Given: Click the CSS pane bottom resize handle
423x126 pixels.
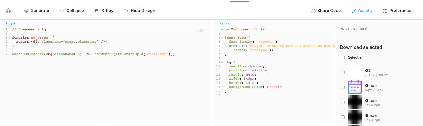Looking at the screenshot, I should pyautogui.click(x=318, y=122).
